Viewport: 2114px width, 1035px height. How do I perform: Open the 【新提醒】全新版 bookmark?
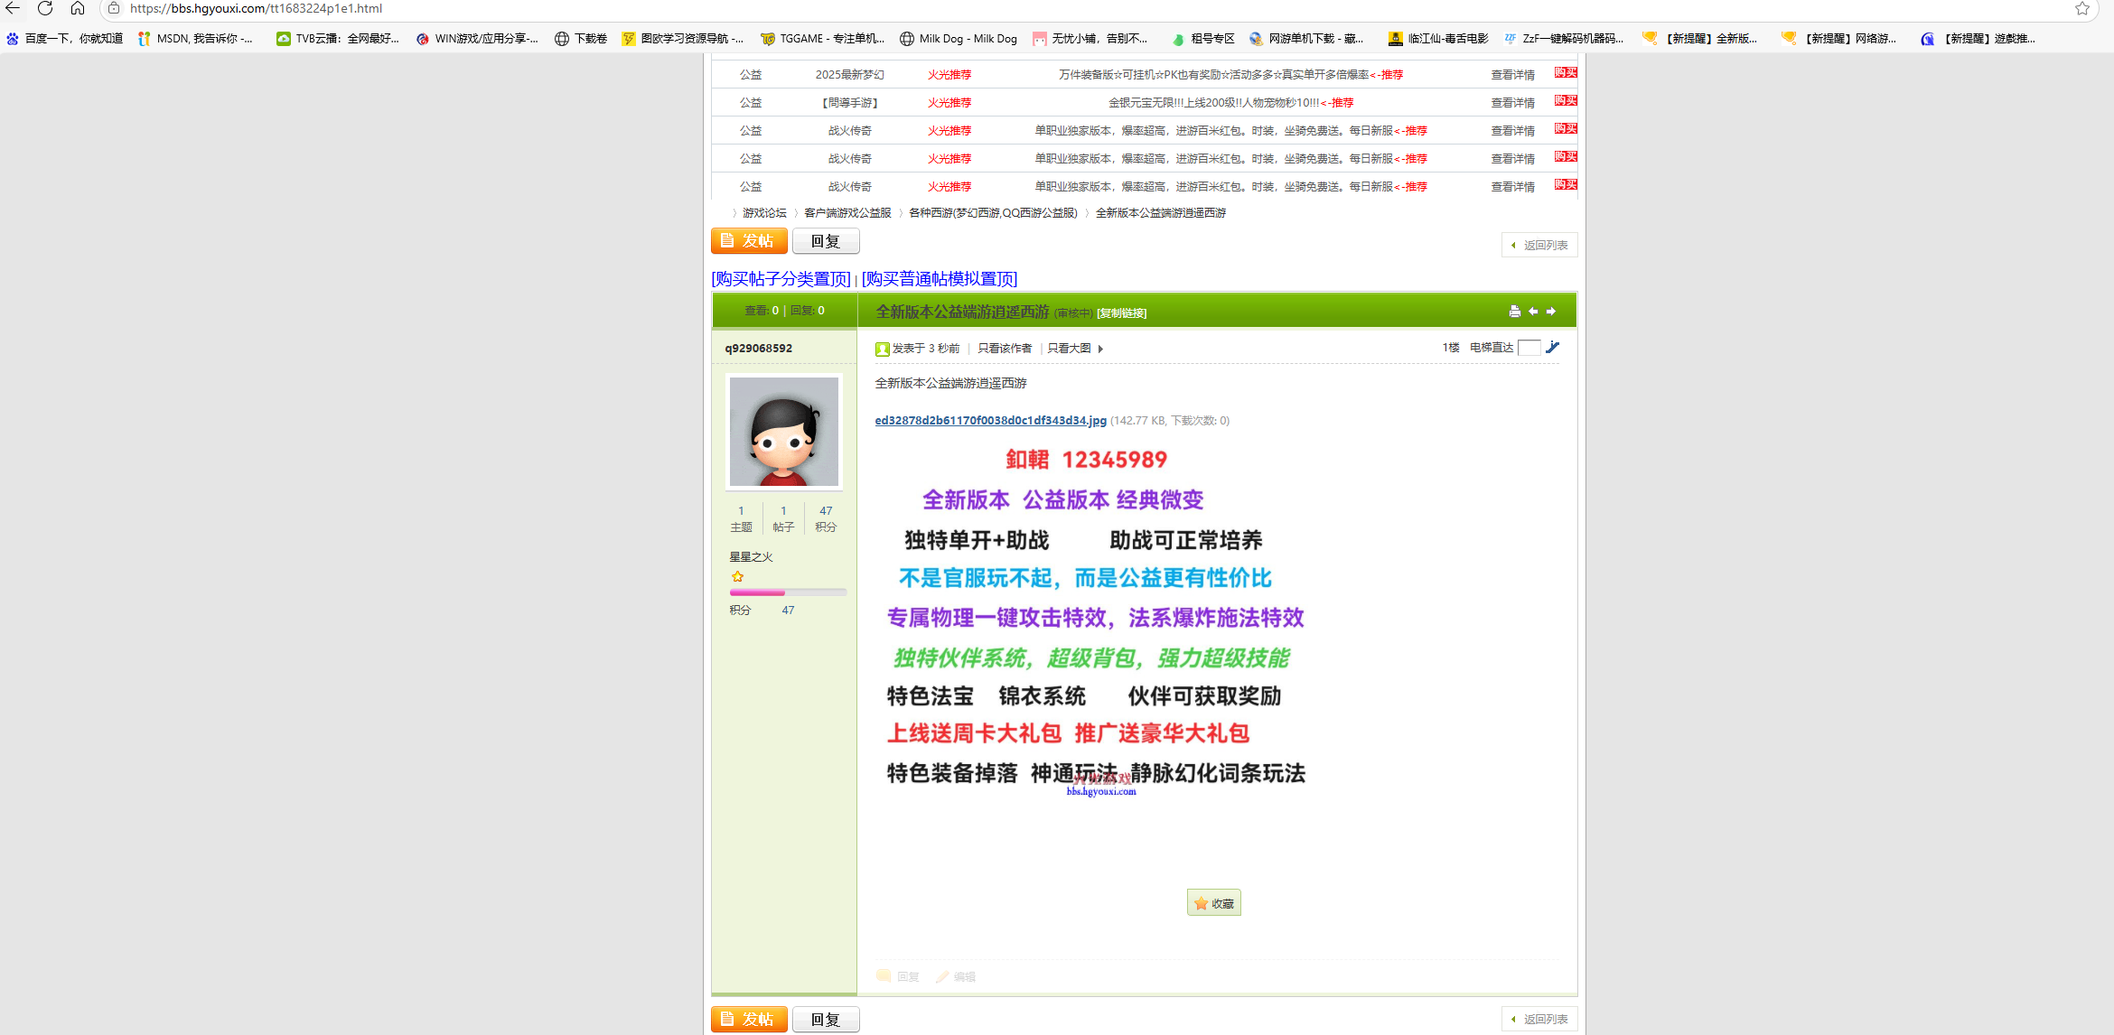pyautogui.click(x=1699, y=38)
